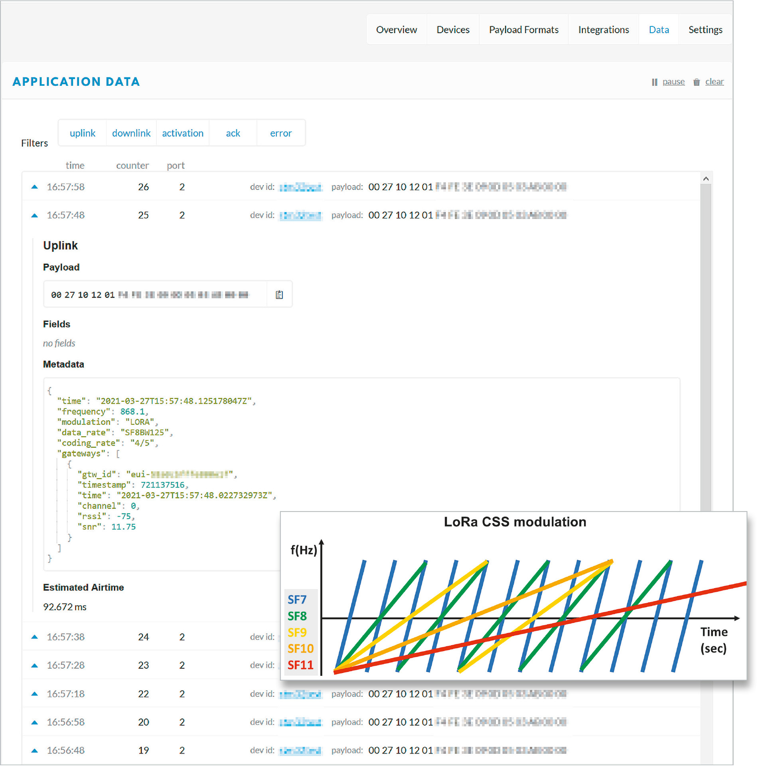Toggle the activation filter
766x766 pixels.
(183, 133)
